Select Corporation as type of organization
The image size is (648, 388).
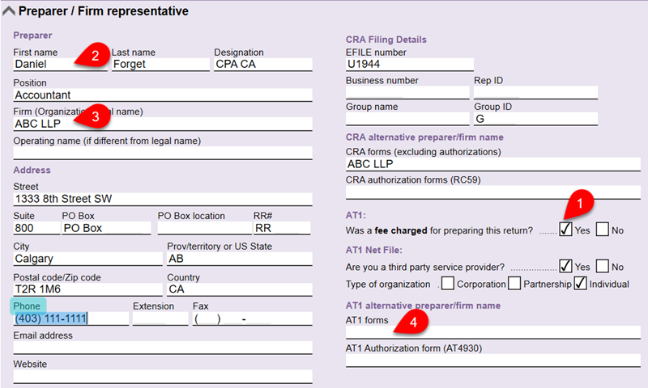point(448,284)
